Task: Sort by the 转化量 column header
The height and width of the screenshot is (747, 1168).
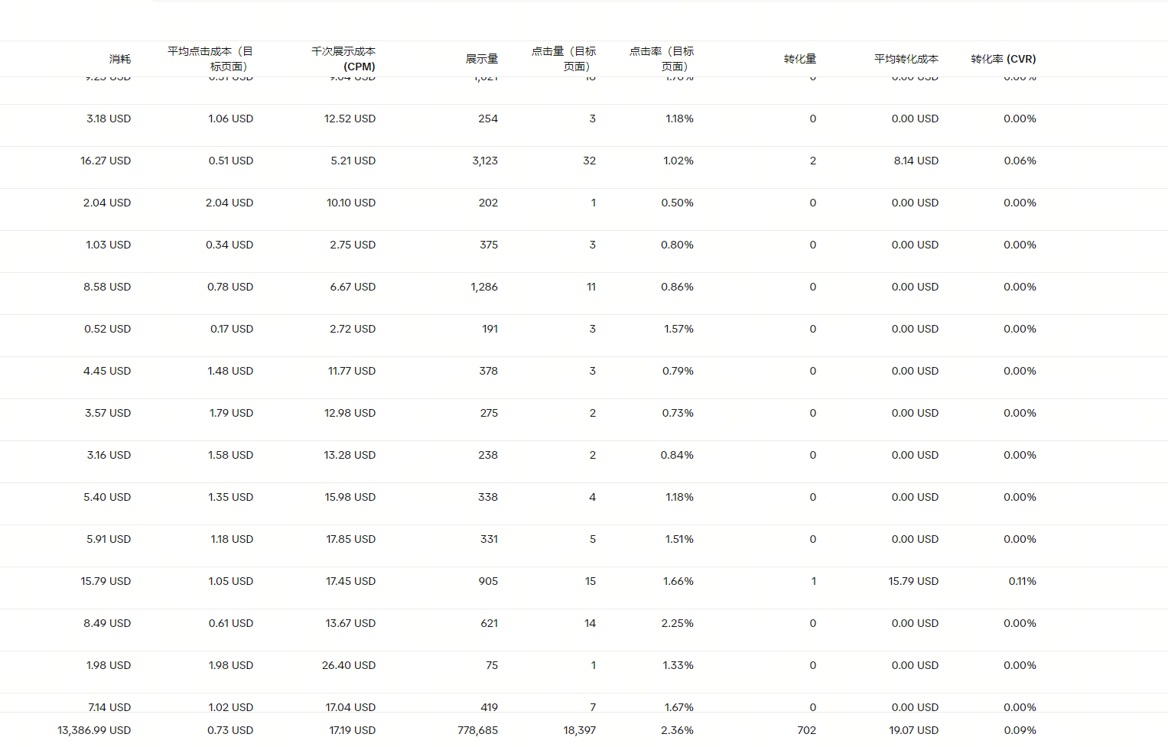Action: (x=799, y=59)
